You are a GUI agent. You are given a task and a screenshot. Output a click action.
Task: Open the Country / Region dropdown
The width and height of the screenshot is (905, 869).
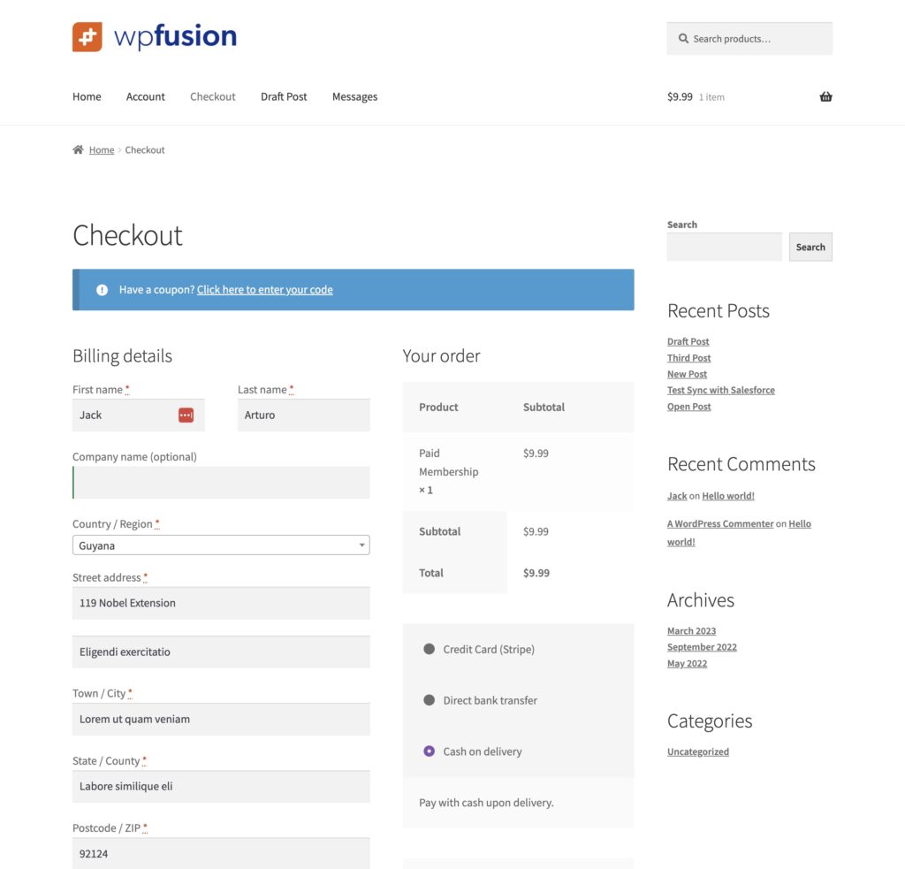(221, 545)
